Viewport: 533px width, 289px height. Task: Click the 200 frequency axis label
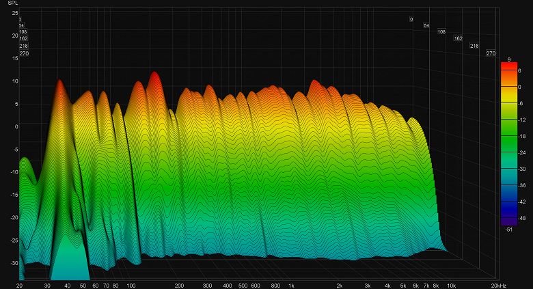[x=179, y=286]
